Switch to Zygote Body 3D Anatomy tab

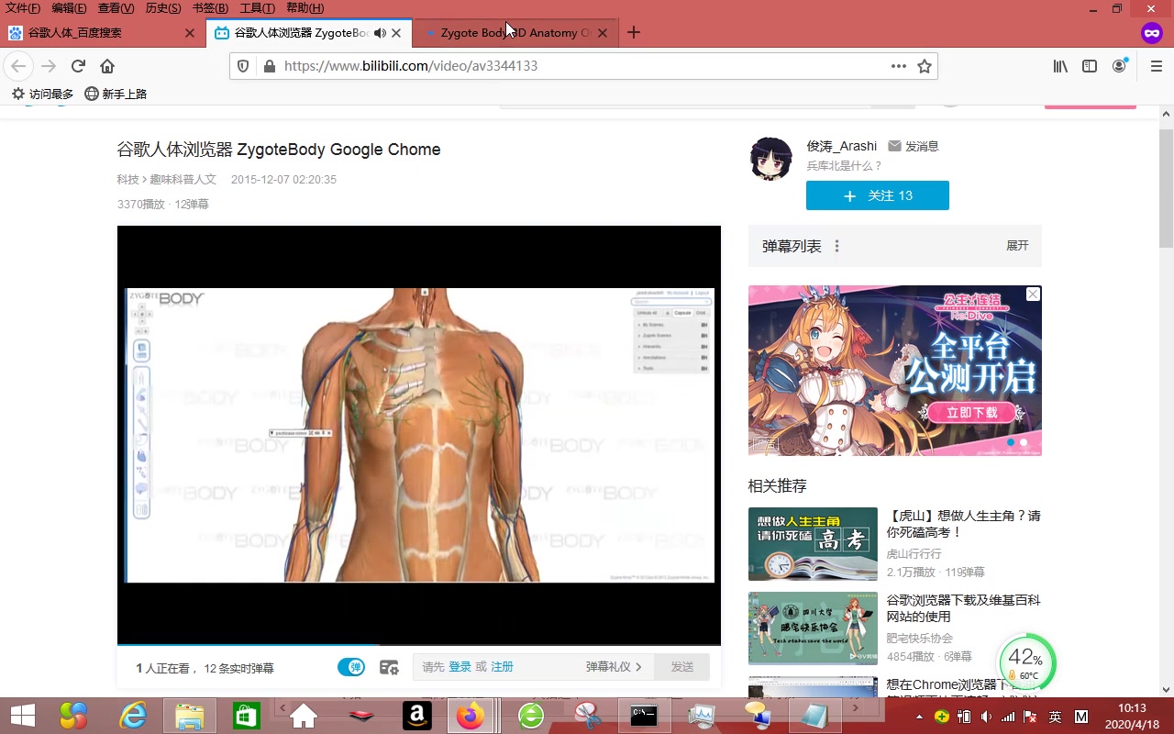[515, 33]
